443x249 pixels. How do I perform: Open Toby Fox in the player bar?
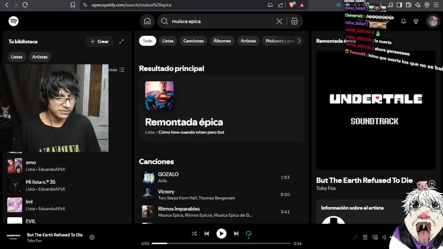click(34, 241)
